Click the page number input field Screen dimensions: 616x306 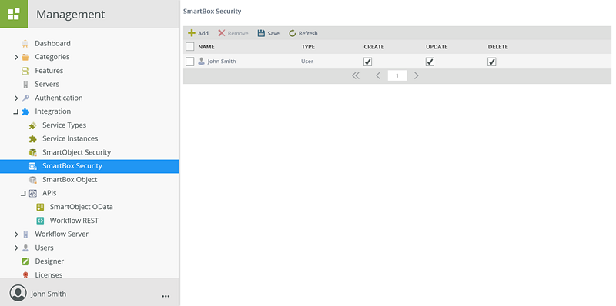[x=397, y=75]
